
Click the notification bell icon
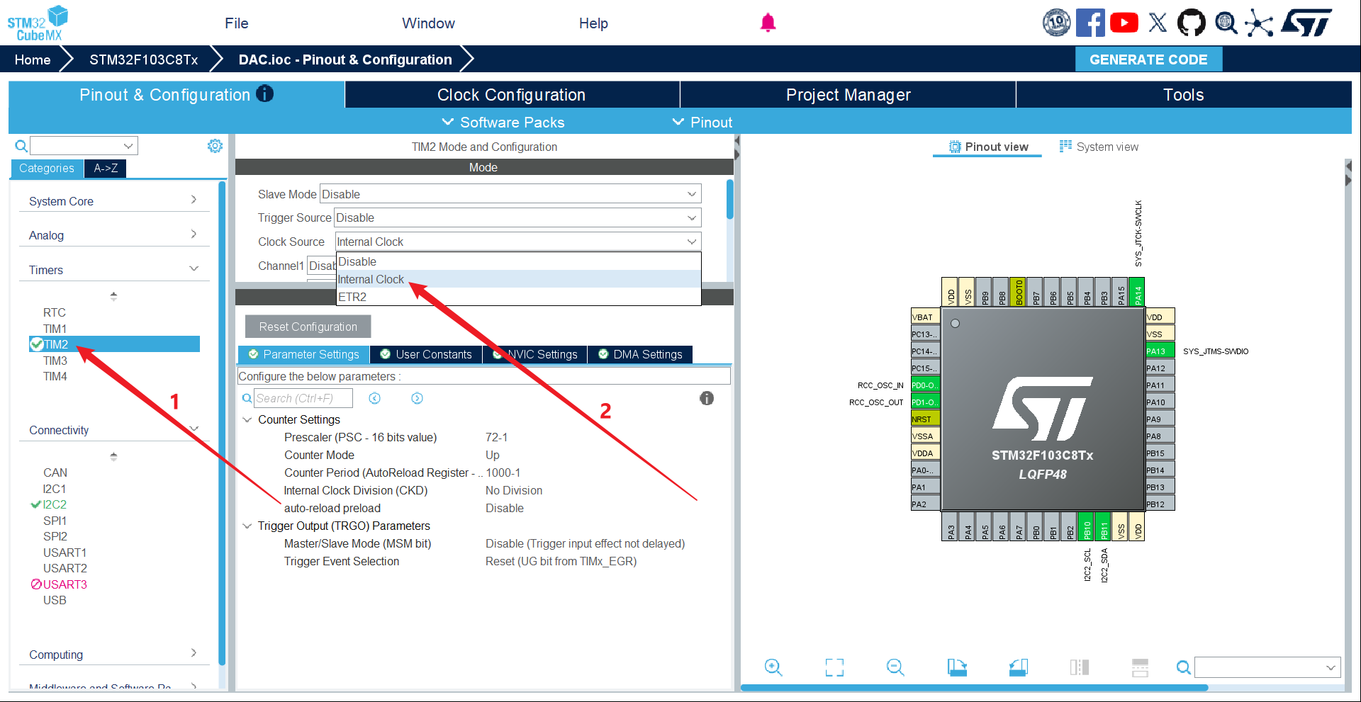point(768,23)
